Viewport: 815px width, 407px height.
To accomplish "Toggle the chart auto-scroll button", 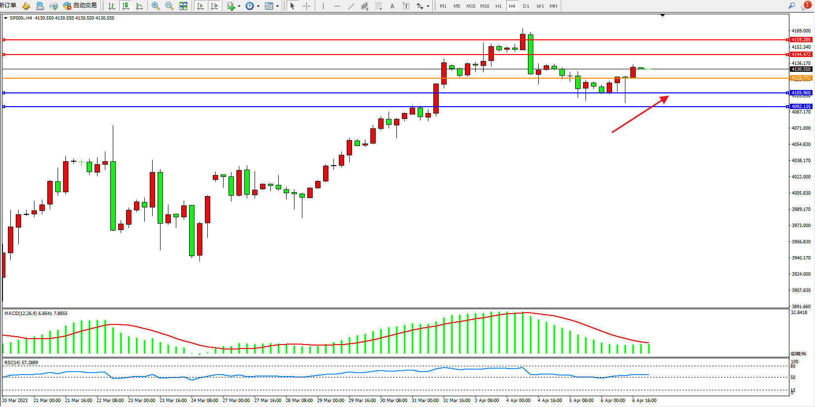I will 200,6.
